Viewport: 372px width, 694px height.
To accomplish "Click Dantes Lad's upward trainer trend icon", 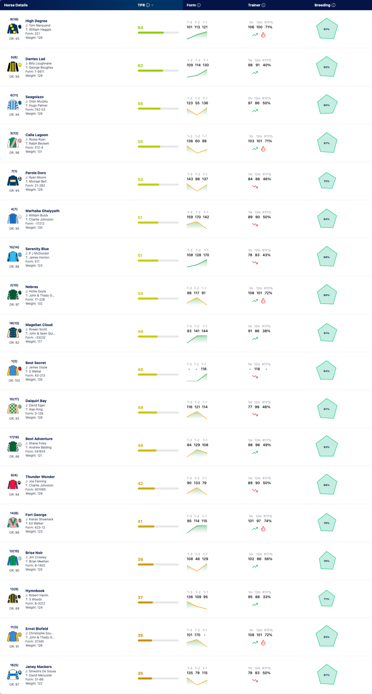I will pos(255,73).
